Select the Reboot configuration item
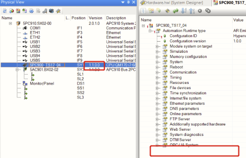The image size is (246, 158). click(176, 67)
